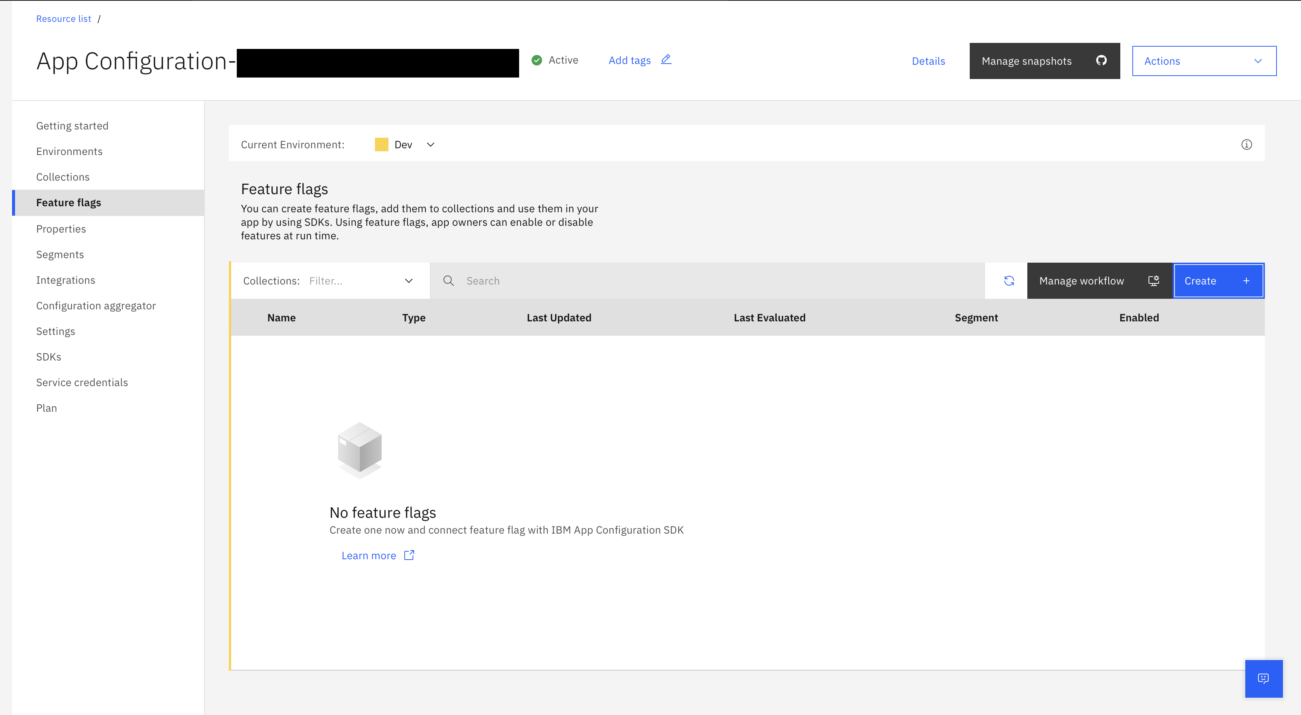Image resolution: width=1301 pixels, height=715 pixels.
Task: Open the GitHub integration icon on Manage snapshots
Action: pyautogui.click(x=1101, y=61)
